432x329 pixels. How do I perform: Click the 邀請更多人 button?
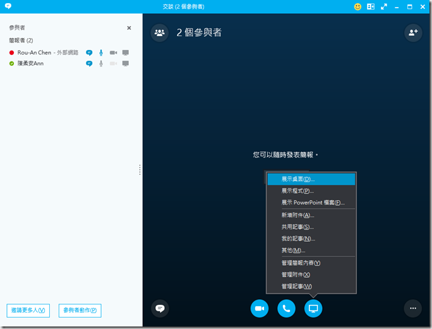click(x=28, y=310)
